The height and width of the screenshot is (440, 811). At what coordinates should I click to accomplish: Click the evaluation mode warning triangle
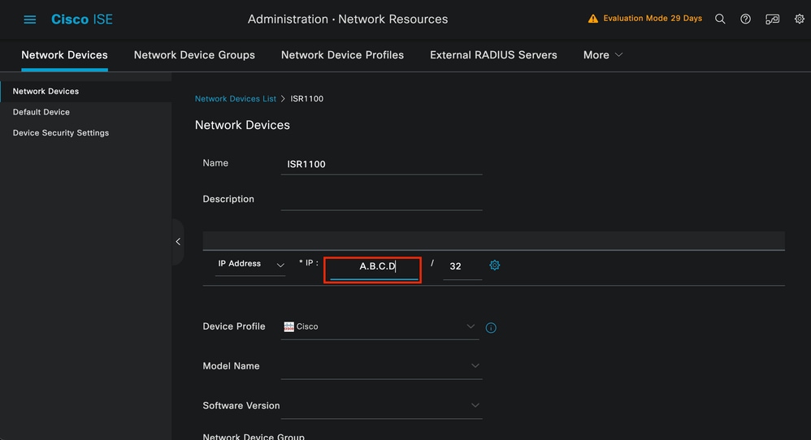point(592,19)
